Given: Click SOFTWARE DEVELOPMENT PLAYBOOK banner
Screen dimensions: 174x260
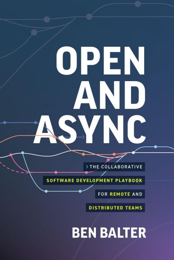Looking at the screenshot, I should (94, 180).
